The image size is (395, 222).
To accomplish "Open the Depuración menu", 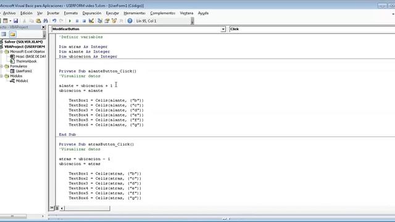I will click(92, 13).
